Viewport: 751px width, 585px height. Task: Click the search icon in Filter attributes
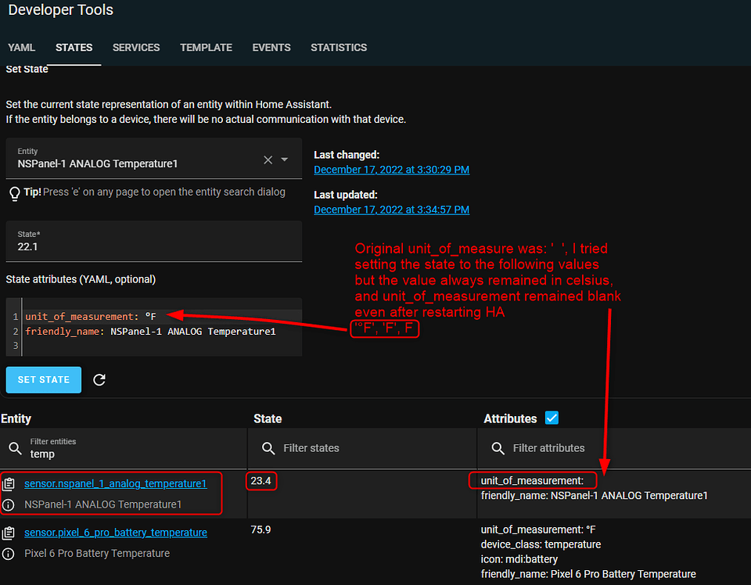coord(498,448)
